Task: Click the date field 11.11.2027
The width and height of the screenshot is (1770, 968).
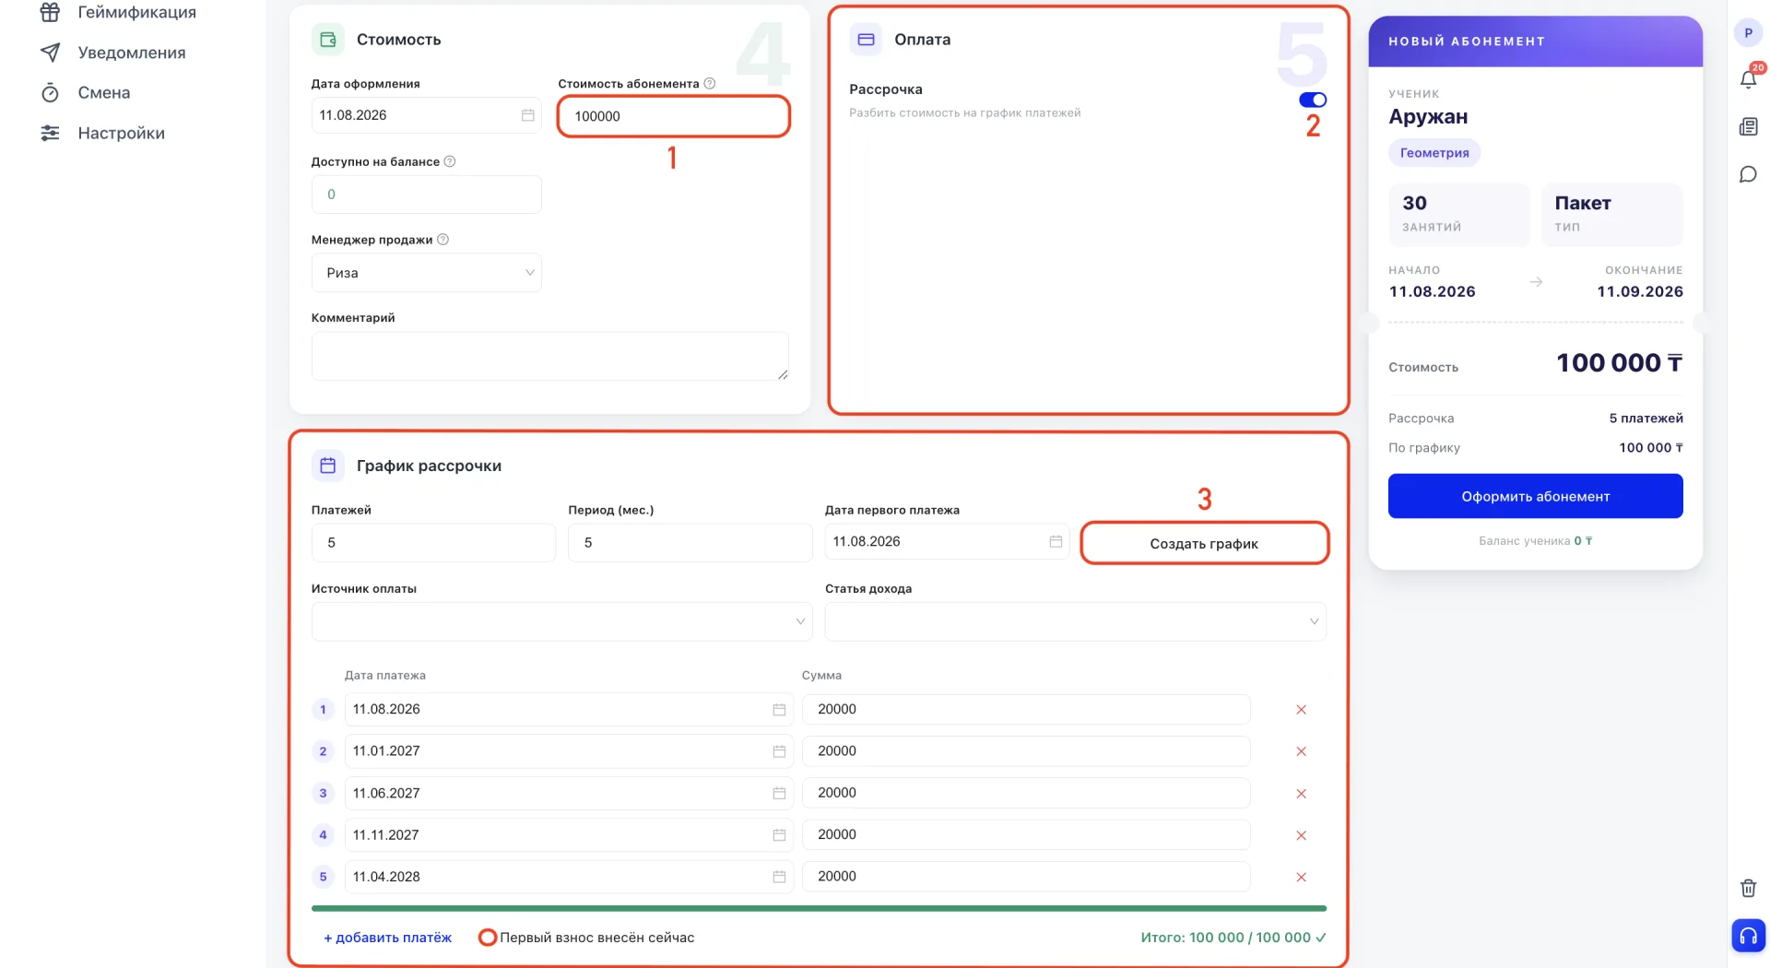Action: pyautogui.click(x=569, y=834)
